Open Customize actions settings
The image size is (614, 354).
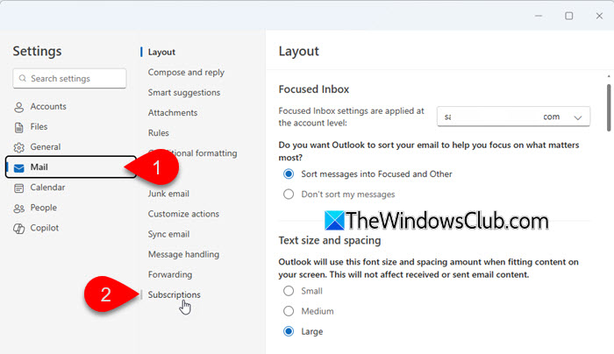click(183, 214)
